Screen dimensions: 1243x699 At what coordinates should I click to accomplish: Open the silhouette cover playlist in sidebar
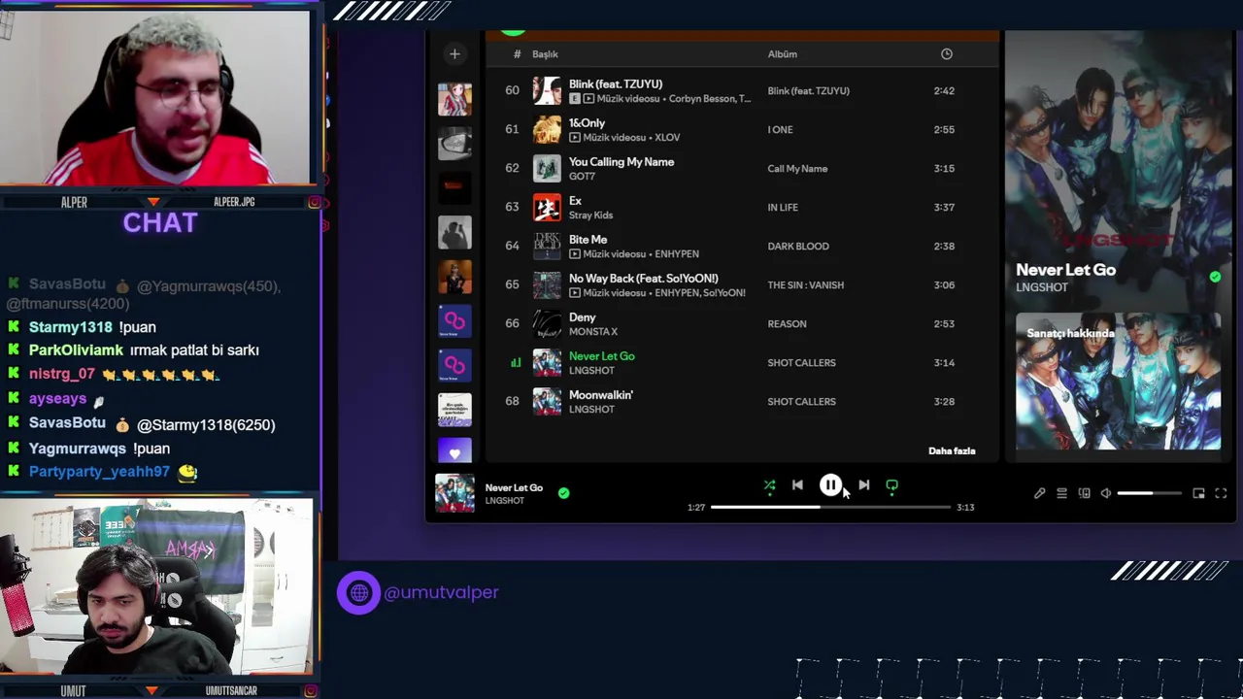click(x=454, y=233)
